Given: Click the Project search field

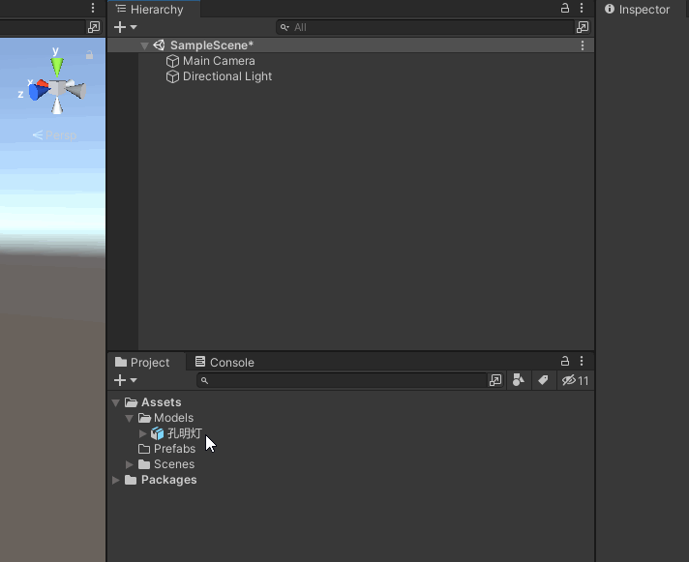Looking at the screenshot, I should (343, 380).
